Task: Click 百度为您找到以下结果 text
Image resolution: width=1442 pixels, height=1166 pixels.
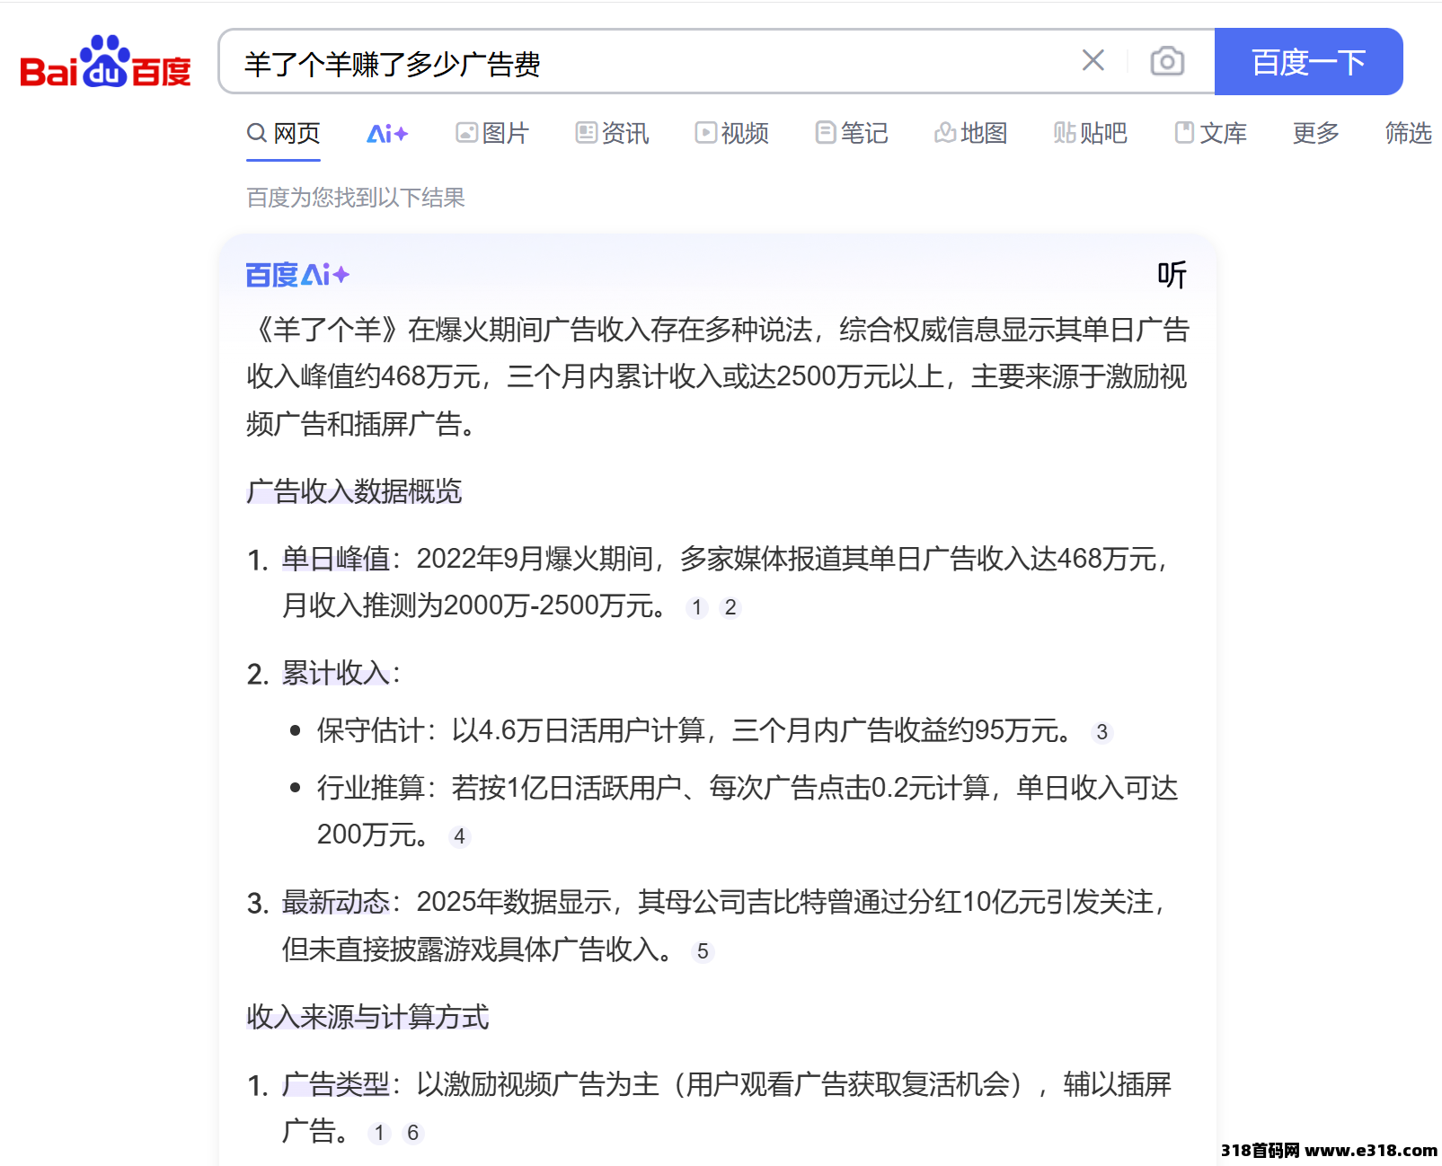Action: click(x=356, y=198)
